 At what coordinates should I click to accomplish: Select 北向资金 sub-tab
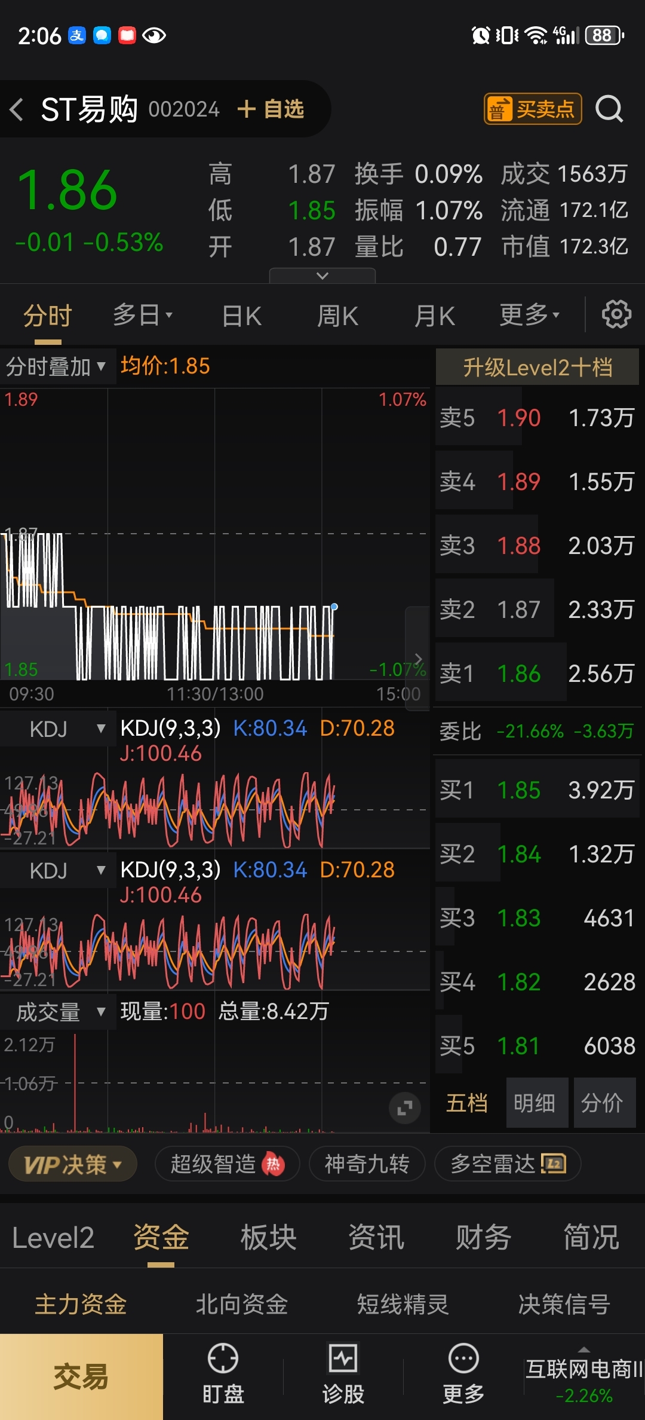[242, 1304]
